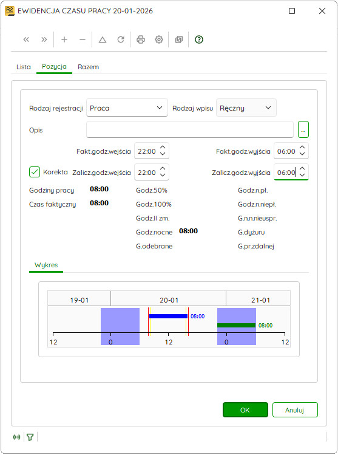This screenshot has height=455, width=338.
Task: Go to previous record with double-left arrows
Action: tap(26, 39)
